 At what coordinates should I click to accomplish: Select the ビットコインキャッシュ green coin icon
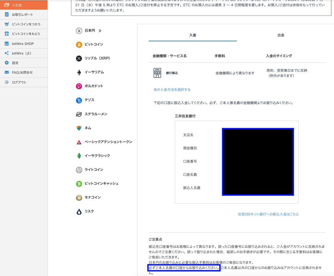click(x=79, y=184)
